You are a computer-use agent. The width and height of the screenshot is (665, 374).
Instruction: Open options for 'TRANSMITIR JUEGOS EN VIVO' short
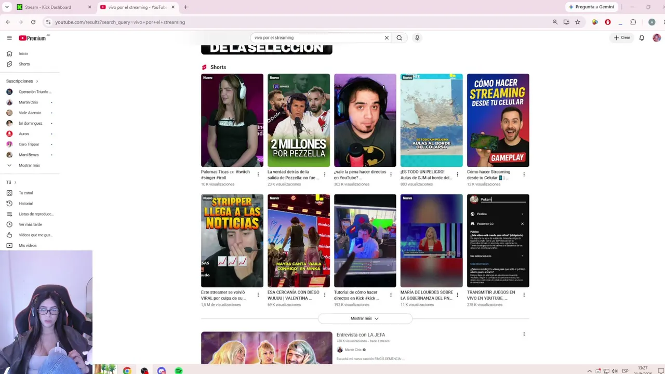524,295
